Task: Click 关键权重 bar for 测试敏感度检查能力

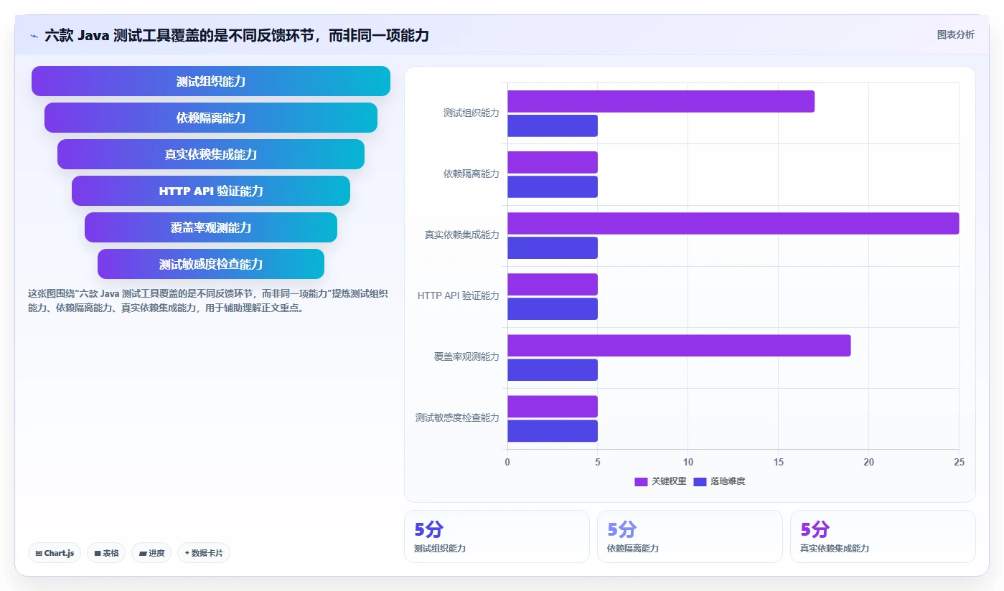Action: pos(553,407)
